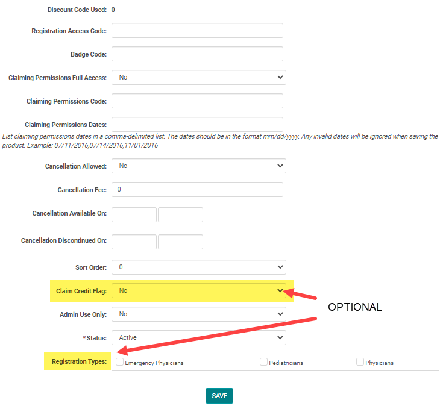Tick the Pediatricians registration type
Viewport: 440px width, 409px height.
pyautogui.click(x=263, y=362)
